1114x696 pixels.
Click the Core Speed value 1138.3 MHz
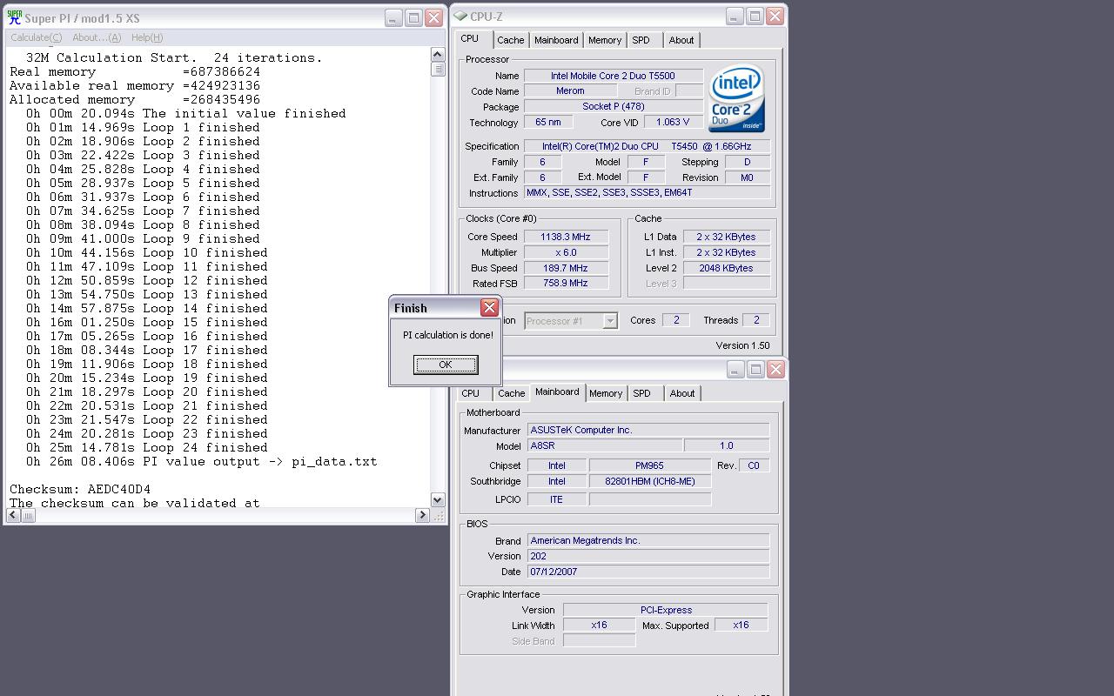[x=565, y=237]
